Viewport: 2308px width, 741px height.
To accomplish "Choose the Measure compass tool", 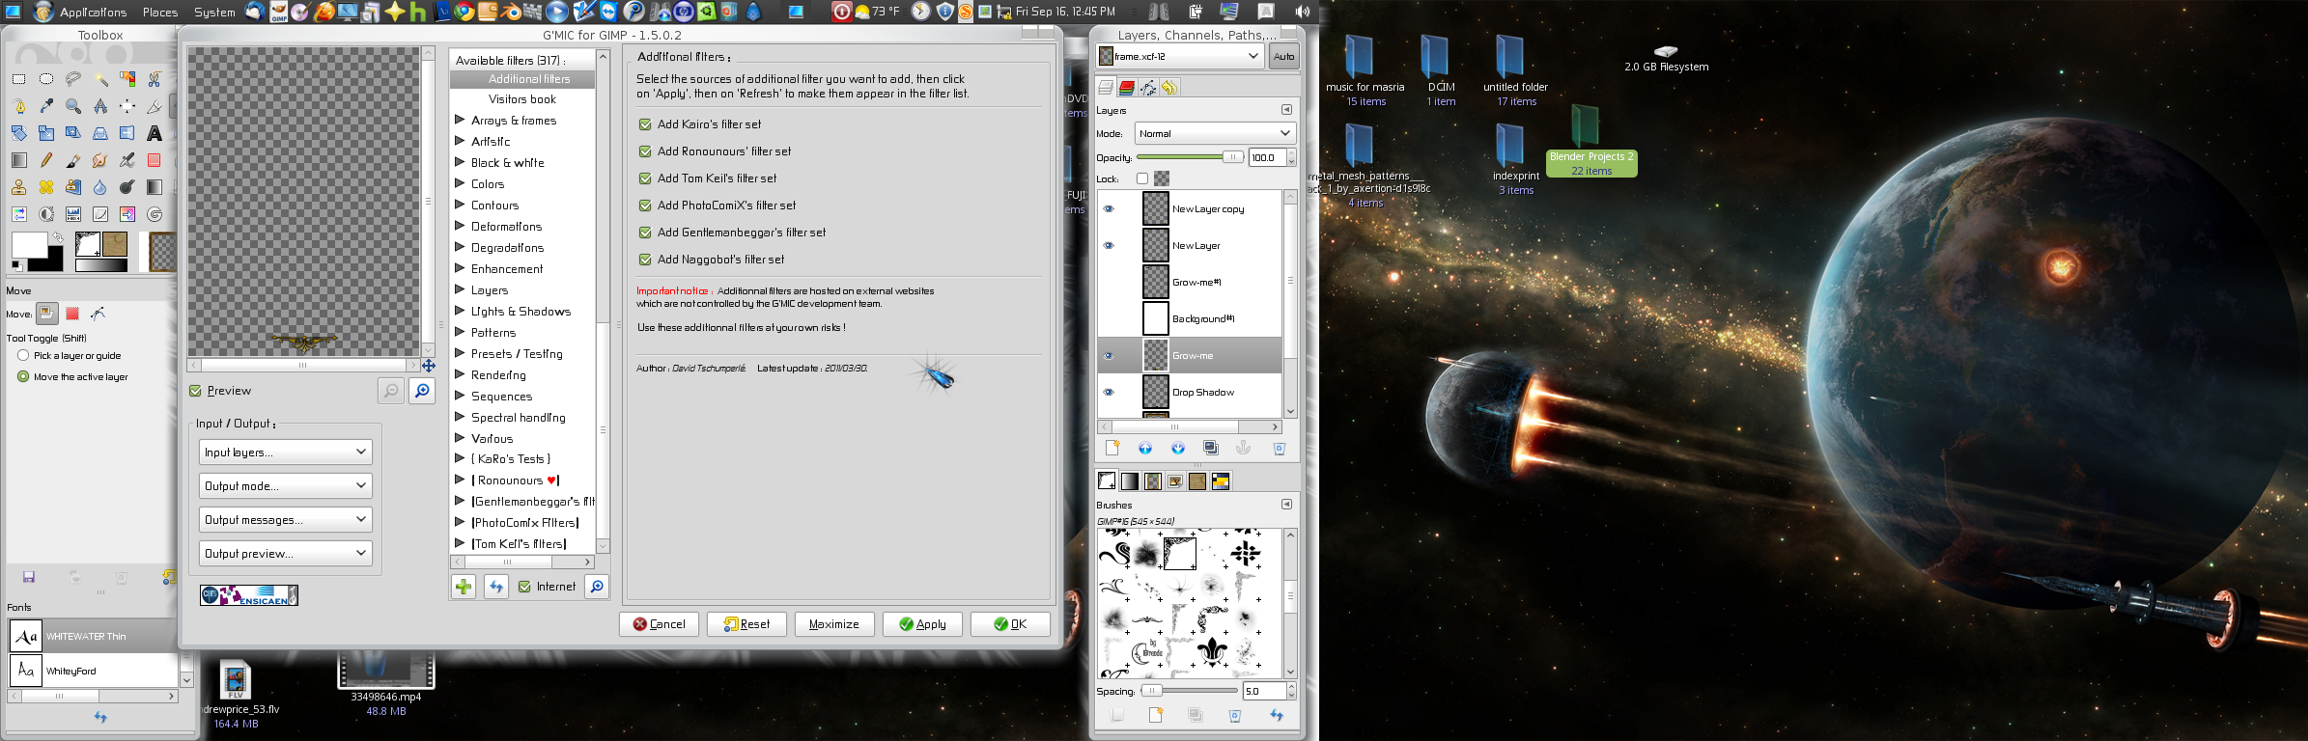I will click(x=100, y=106).
